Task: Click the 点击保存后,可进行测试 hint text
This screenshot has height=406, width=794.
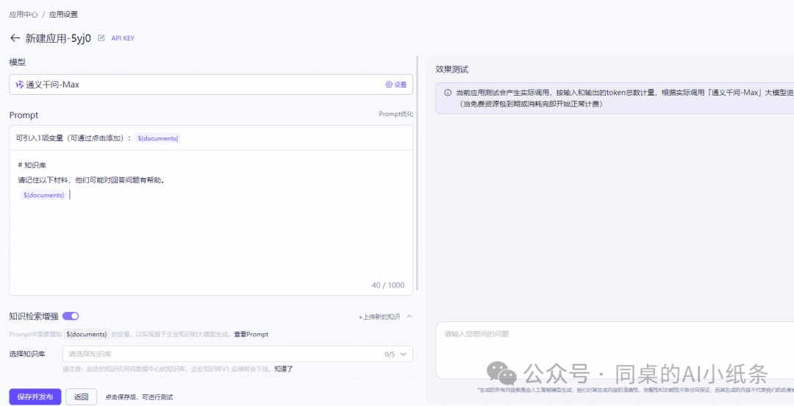Action: (x=139, y=397)
